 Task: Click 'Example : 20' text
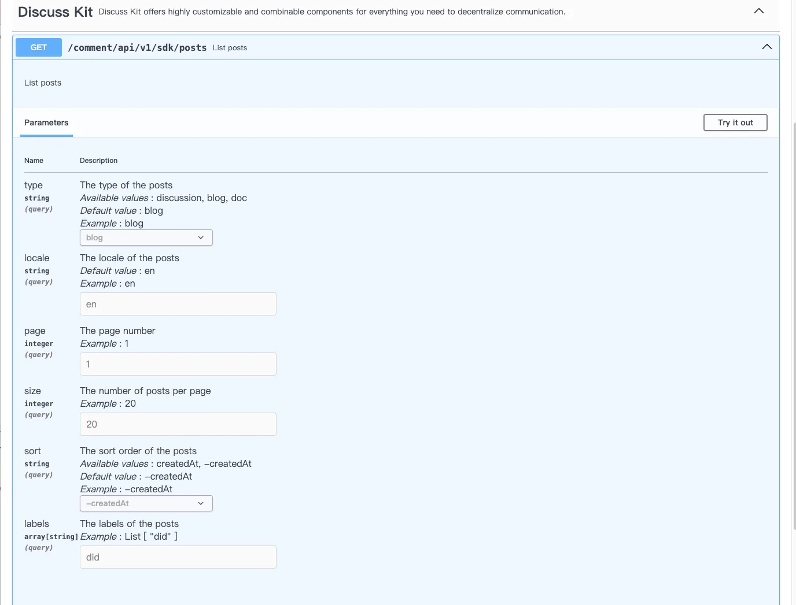[x=108, y=403]
